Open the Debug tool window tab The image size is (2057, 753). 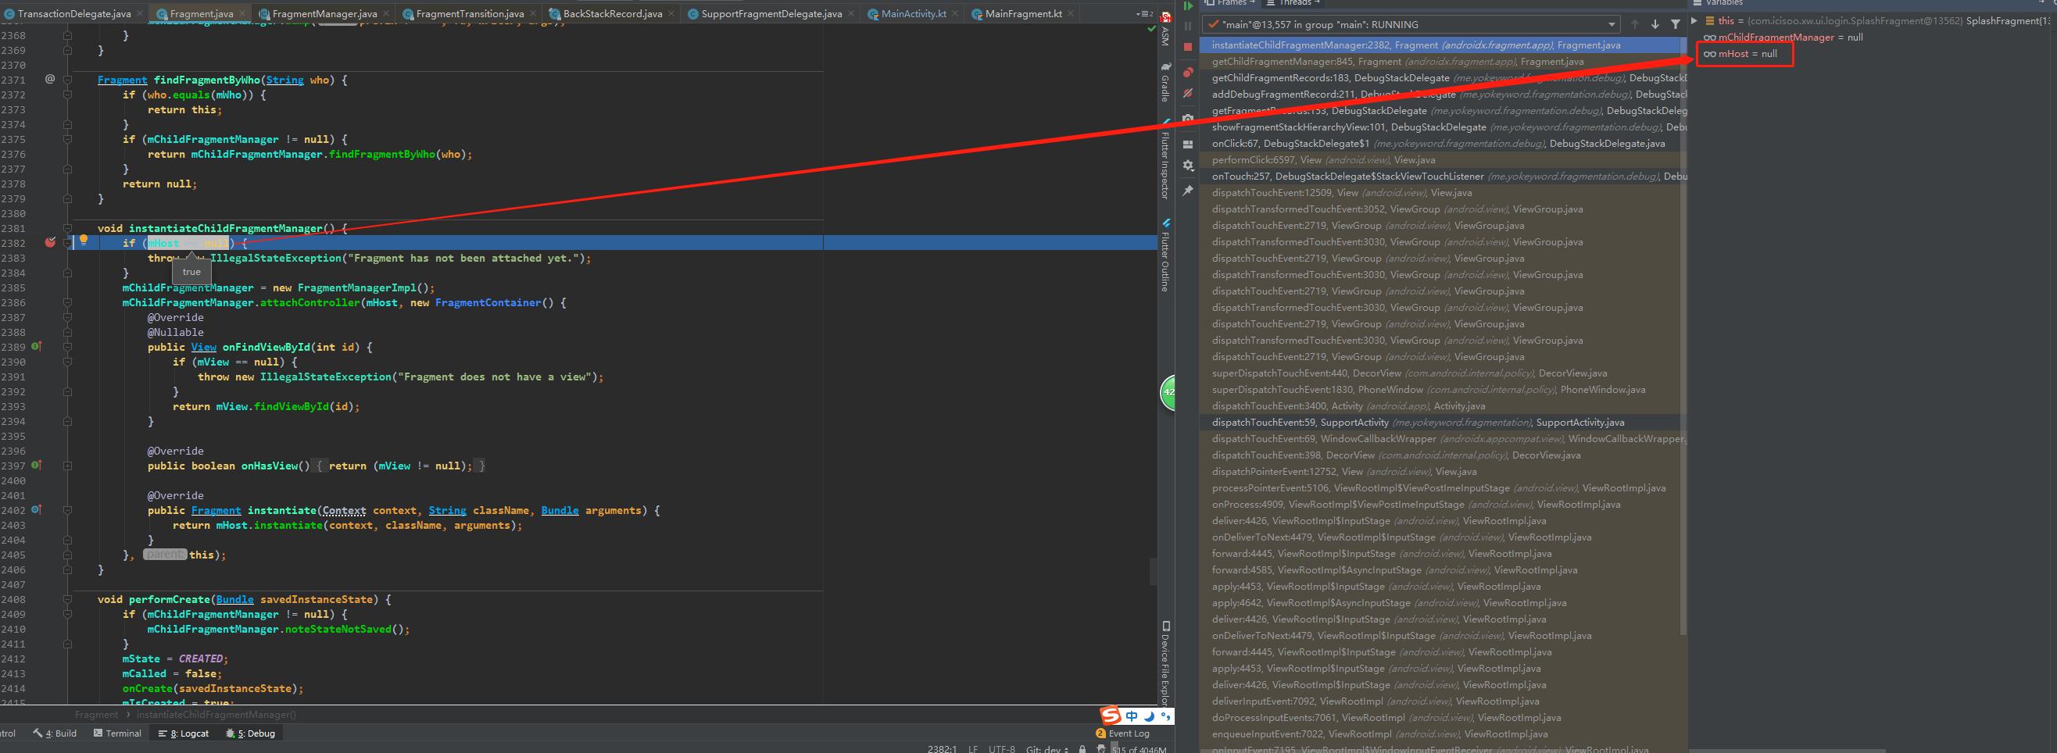click(251, 733)
